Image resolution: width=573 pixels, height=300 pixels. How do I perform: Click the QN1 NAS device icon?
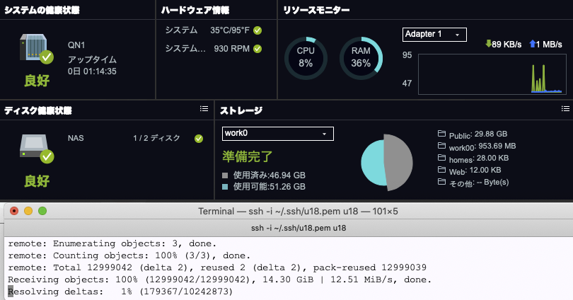[x=34, y=50]
